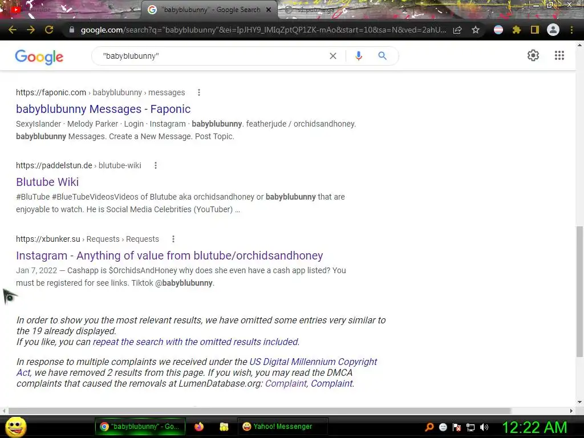
Task: Start voice search with the microphone
Action: (x=359, y=56)
